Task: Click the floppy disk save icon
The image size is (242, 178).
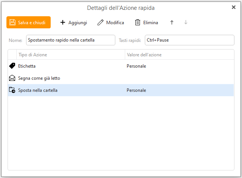Action: click(12, 22)
